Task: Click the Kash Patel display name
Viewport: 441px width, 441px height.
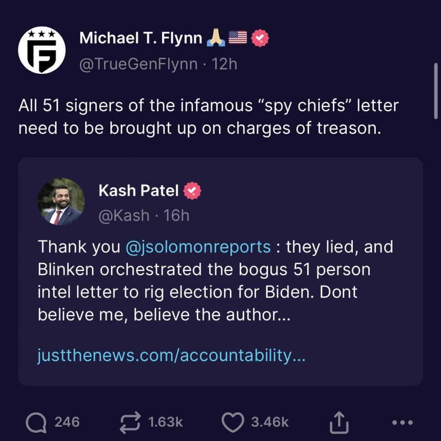Action: pyautogui.click(x=139, y=190)
